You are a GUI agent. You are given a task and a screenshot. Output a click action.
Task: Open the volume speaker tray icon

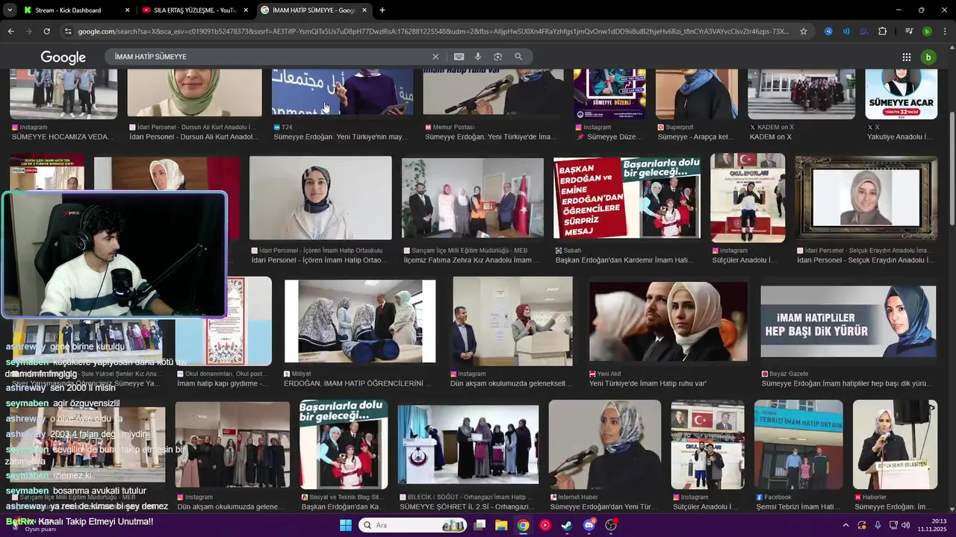click(x=906, y=525)
